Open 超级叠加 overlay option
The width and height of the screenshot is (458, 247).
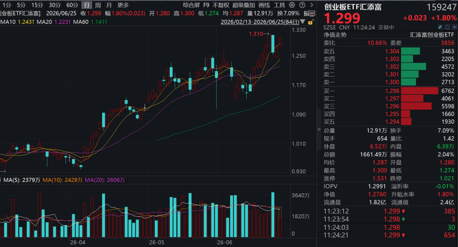[244, 5]
